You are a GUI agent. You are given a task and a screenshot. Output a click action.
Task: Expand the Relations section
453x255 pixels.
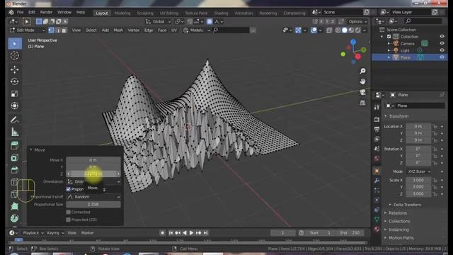click(398, 212)
